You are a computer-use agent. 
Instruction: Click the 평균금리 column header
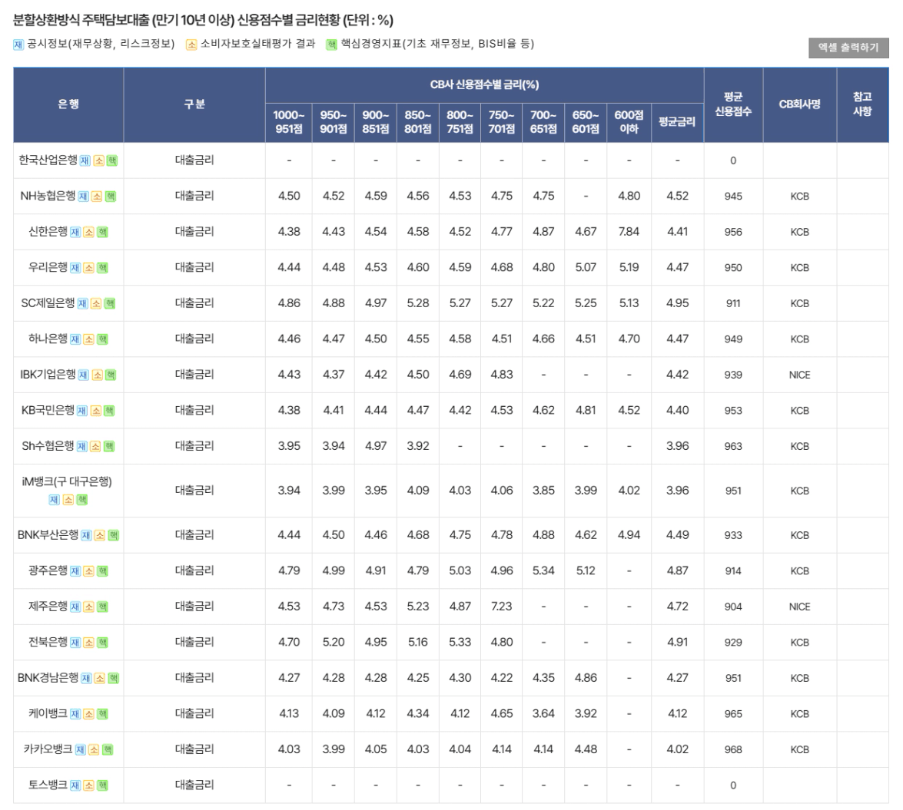click(677, 122)
